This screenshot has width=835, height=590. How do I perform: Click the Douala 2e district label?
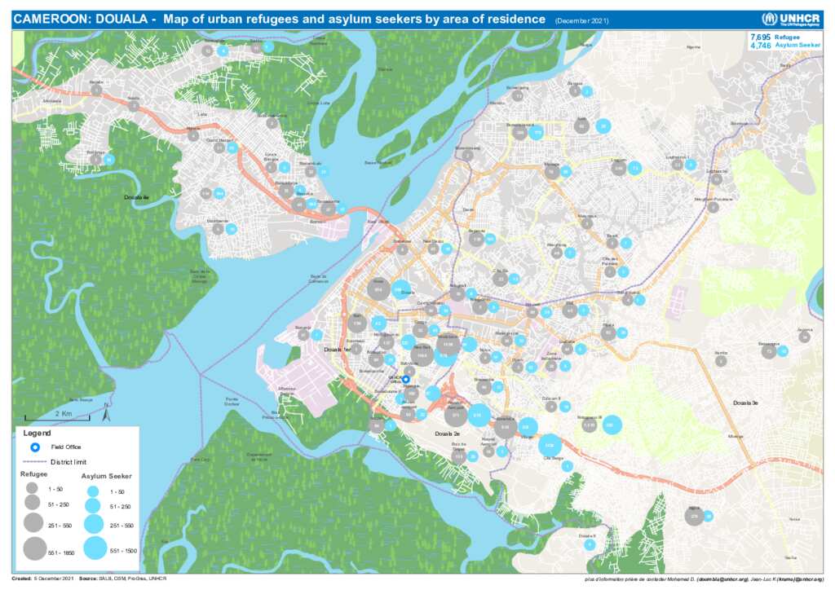(448, 434)
